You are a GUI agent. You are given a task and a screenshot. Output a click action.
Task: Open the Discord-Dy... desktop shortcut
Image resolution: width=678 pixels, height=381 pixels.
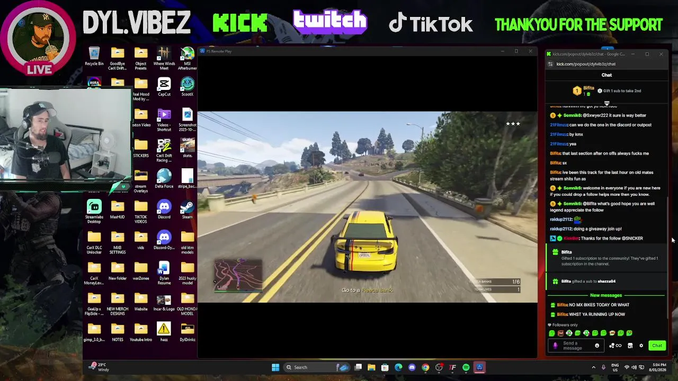point(164,240)
